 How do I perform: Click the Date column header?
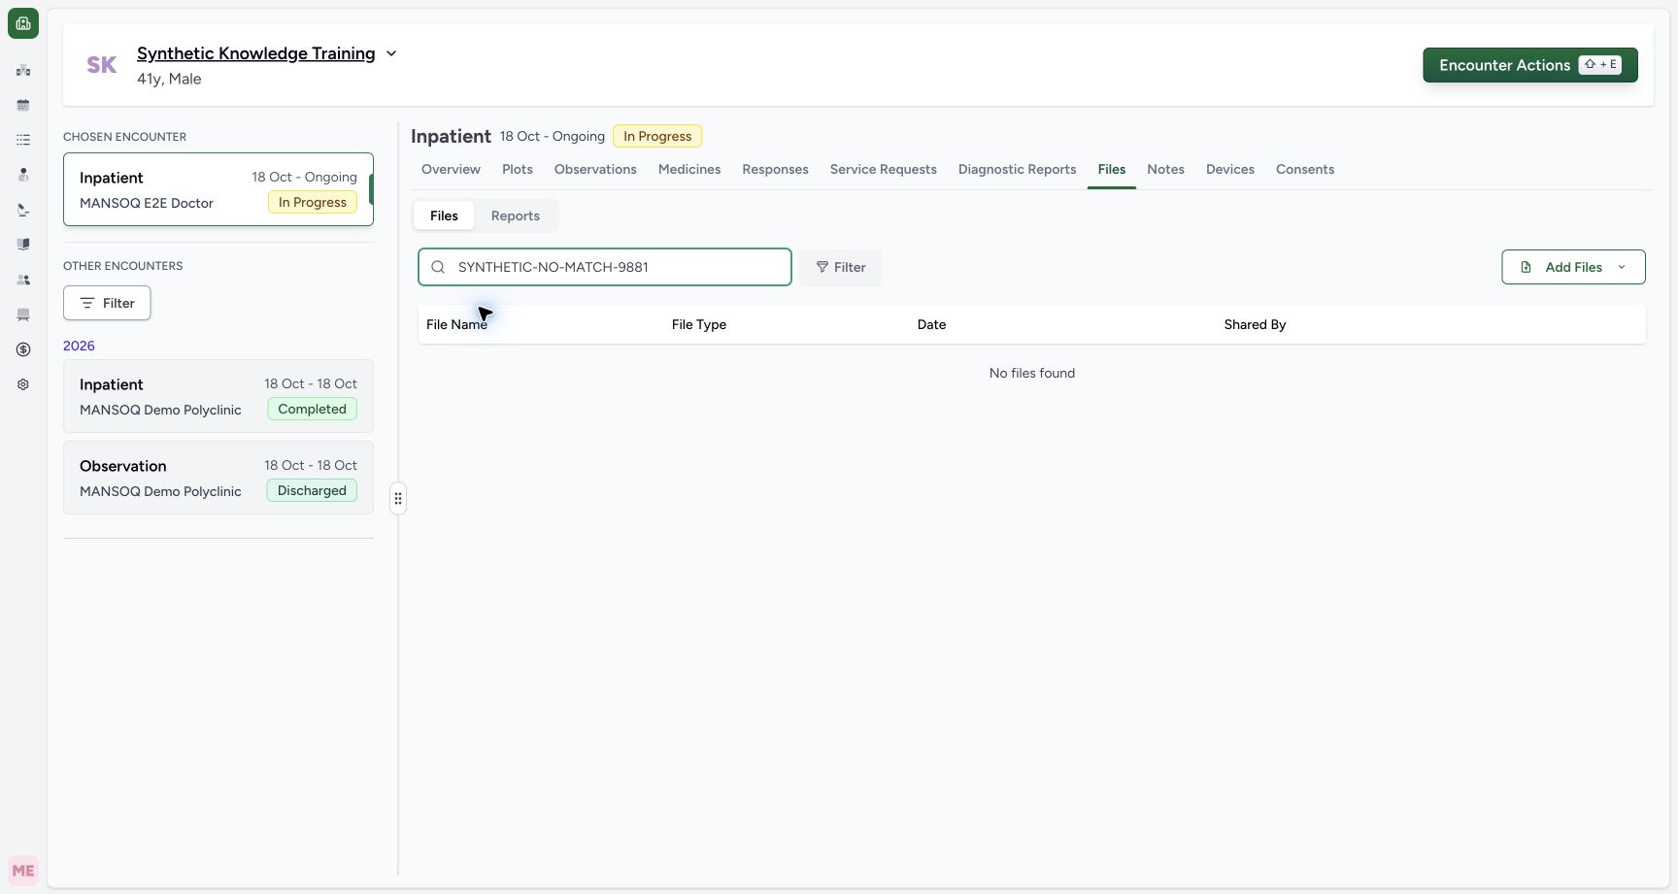click(x=931, y=324)
